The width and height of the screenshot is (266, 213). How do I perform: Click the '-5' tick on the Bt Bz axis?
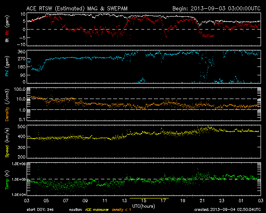tap(22, 38)
